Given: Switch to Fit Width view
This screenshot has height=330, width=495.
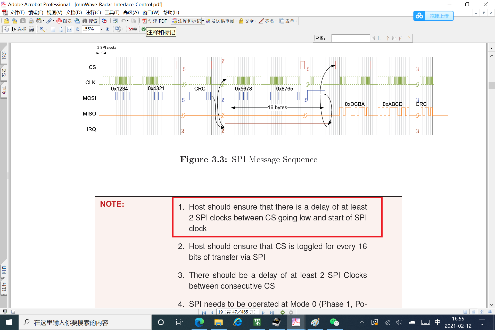Looking at the screenshot, I should point(69,29).
